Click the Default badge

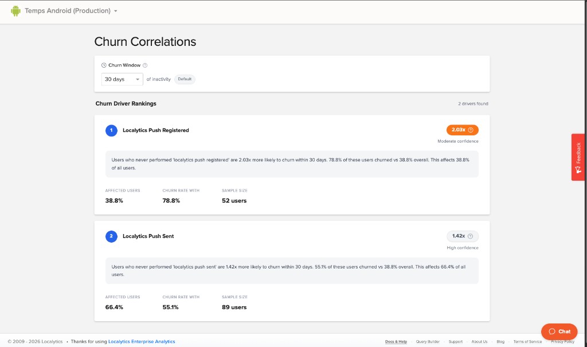[x=185, y=79]
